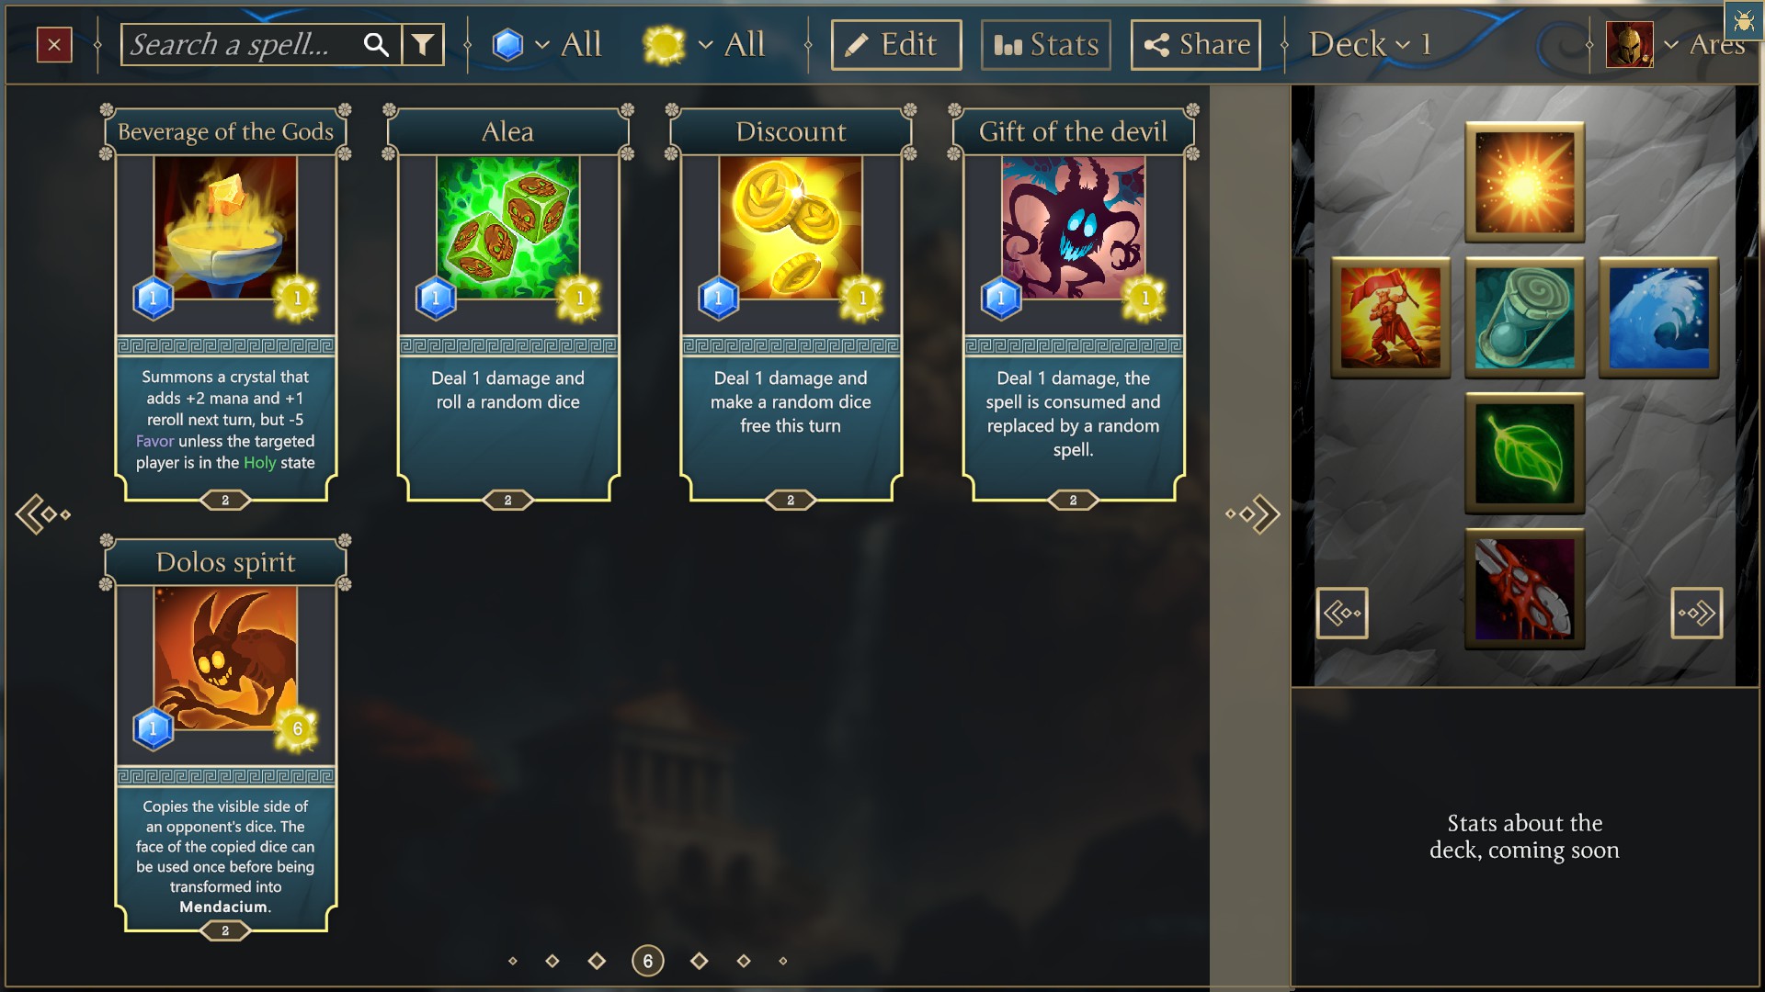The image size is (1765, 992).
Task: Select the red warrior with flag spell icon
Action: (x=1390, y=318)
